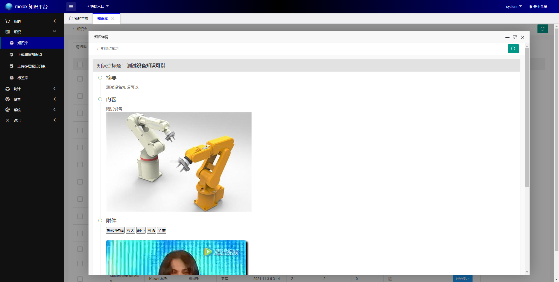Close the 知识详情 dialog

coord(523,37)
